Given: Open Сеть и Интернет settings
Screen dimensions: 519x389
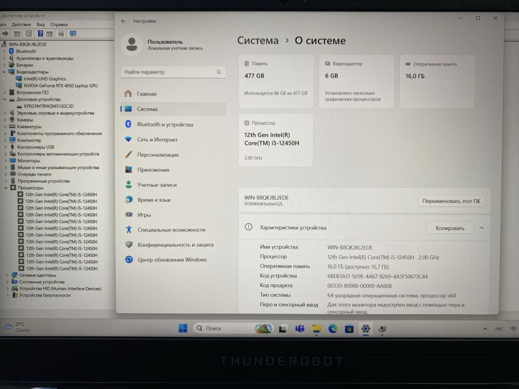Looking at the screenshot, I should 173,140.
